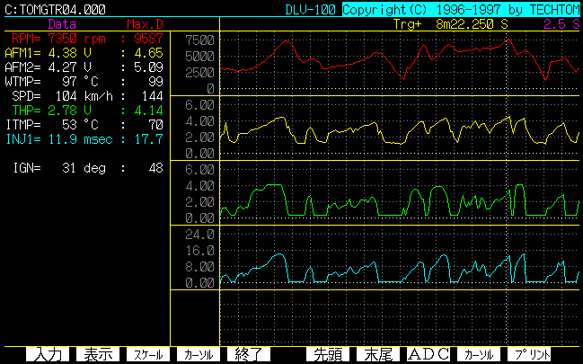Click the red Max.D column header
This screenshot has width=583, height=364.
(145, 24)
